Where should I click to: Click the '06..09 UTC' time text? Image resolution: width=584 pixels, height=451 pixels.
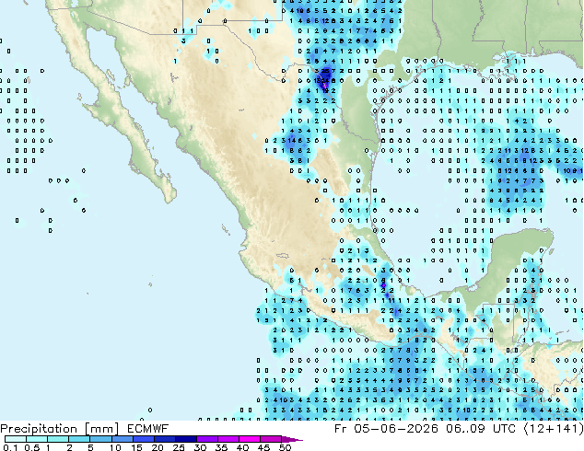[481, 429]
